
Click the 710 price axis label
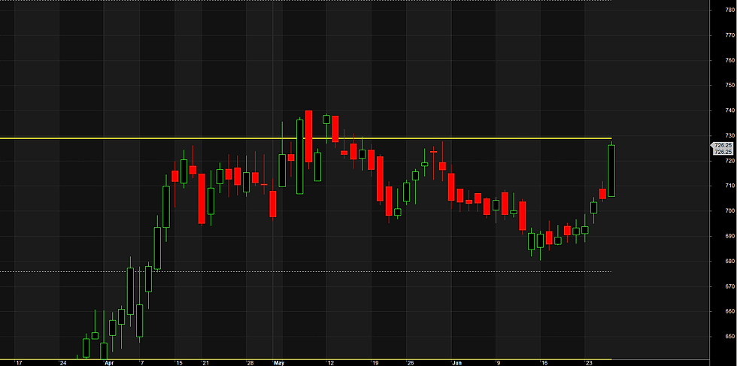(730, 186)
